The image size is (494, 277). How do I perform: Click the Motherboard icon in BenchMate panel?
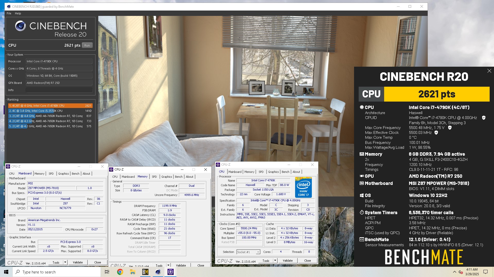tap(362, 183)
